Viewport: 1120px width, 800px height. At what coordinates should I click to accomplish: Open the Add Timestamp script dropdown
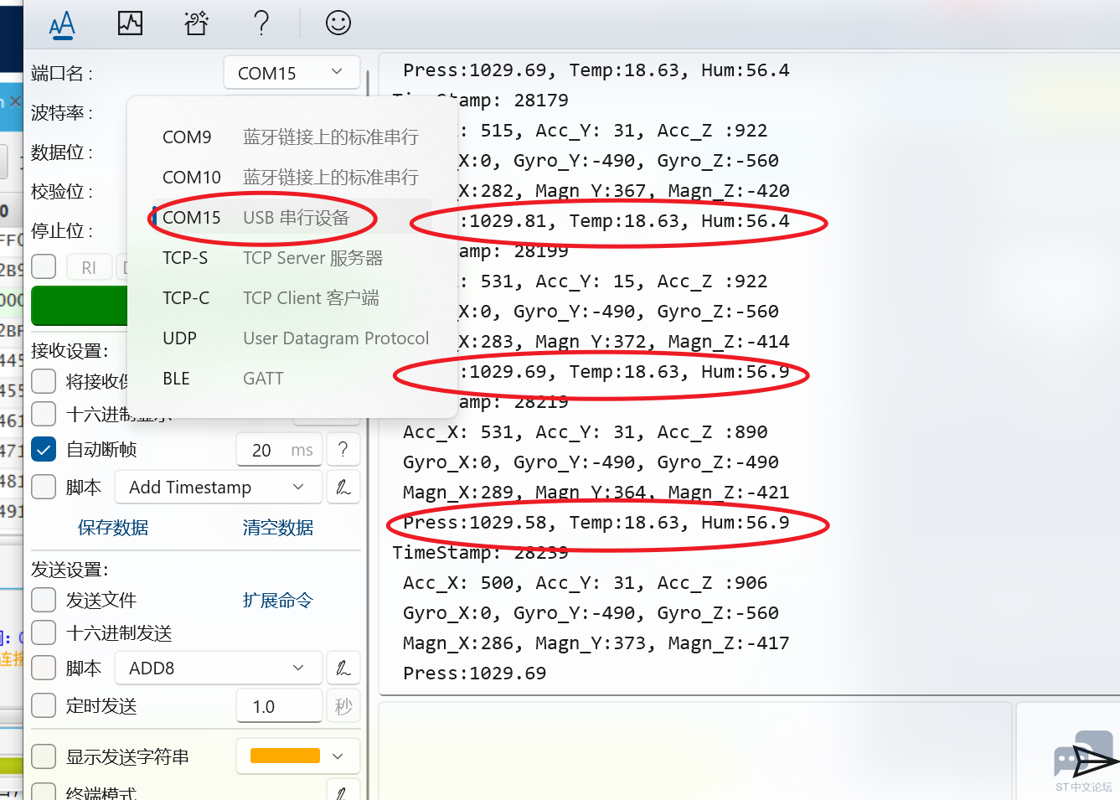point(218,488)
